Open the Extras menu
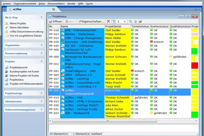204x136 pixels. (x=42, y=4)
